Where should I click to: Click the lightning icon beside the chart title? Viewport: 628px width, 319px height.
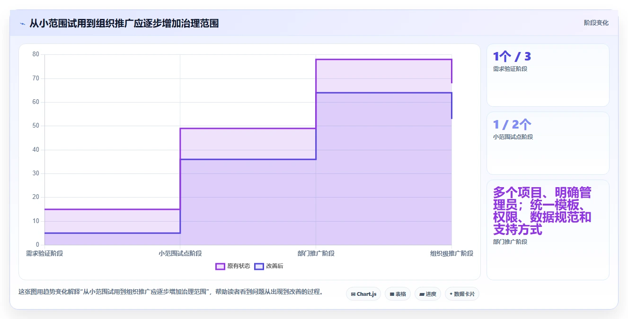(22, 24)
